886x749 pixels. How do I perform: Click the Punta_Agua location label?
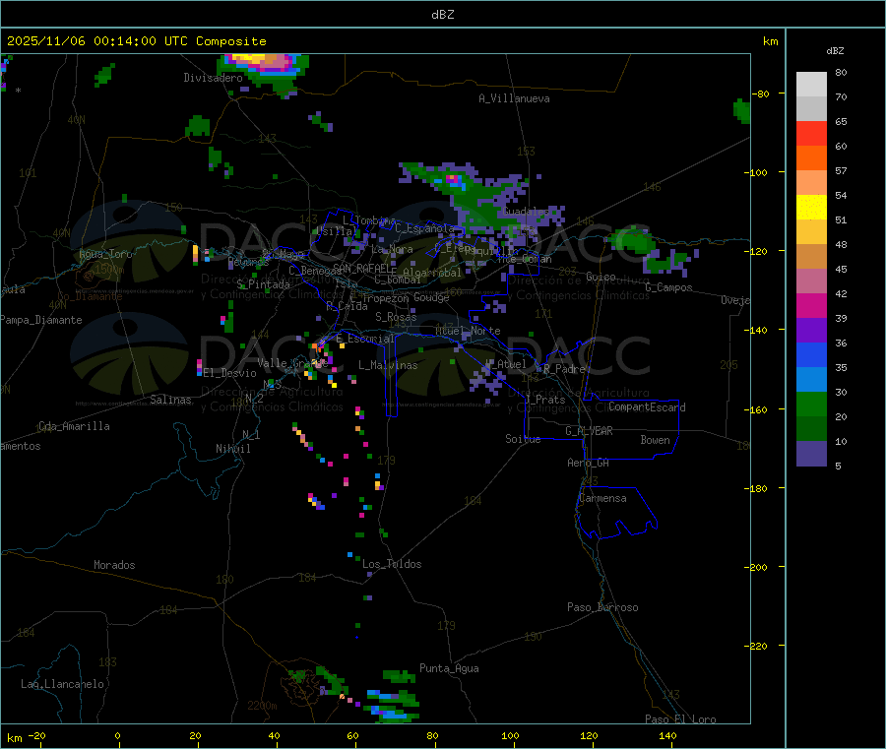(x=449, y=668)
